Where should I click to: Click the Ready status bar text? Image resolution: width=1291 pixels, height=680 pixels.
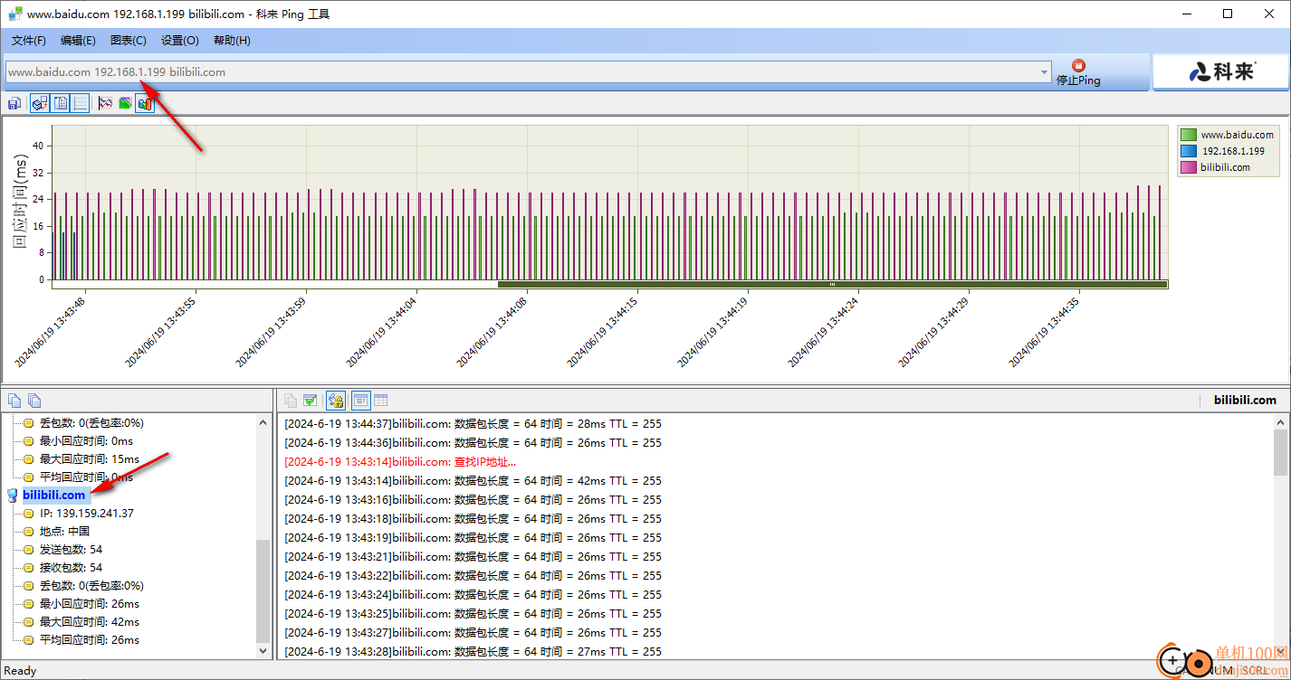[20, 670]
